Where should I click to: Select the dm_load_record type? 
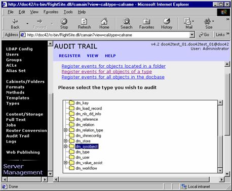coord(89,108)
